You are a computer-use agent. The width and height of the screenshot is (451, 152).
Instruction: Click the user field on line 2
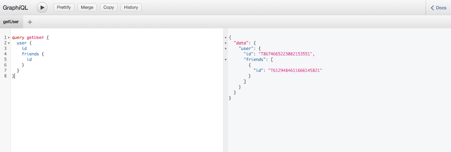(22, 43)
